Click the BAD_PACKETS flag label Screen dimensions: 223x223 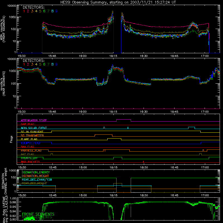pos(30,162)
